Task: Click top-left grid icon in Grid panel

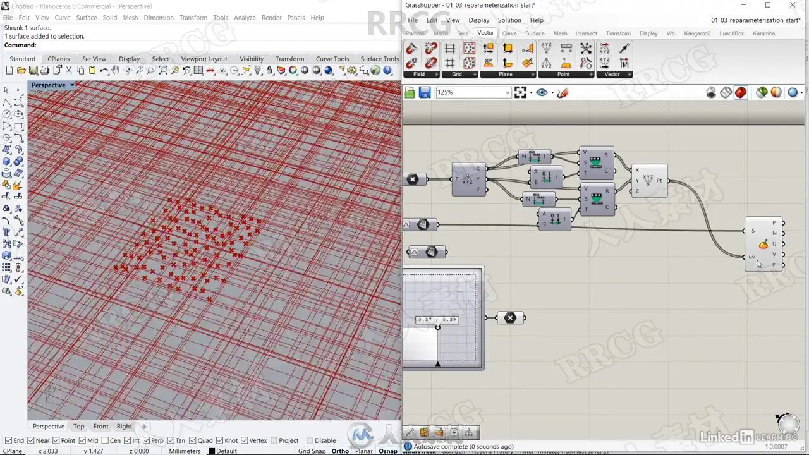Action: click(450, 49)
